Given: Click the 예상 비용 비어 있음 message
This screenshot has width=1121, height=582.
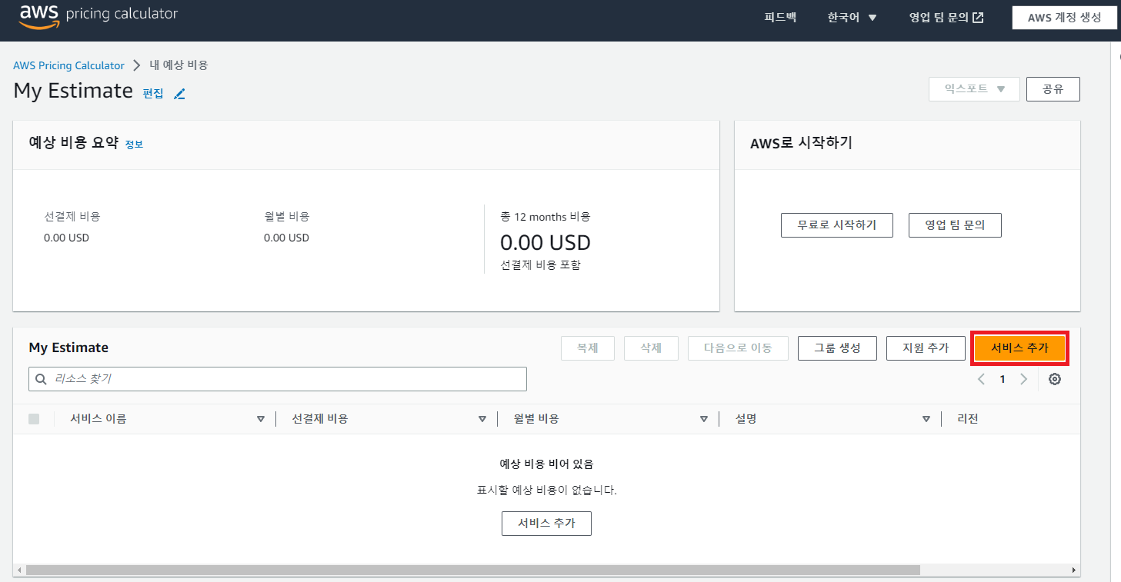Looking at the screenshot, I should (546, 464).
